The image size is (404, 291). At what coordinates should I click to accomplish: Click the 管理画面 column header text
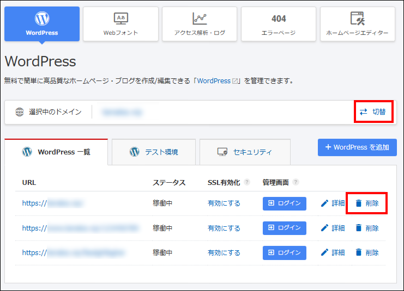[x=276, y=183]
